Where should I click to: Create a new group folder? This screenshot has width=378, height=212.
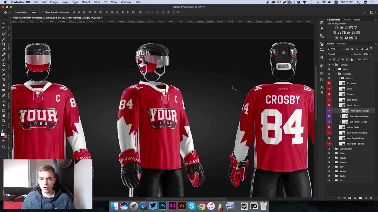tap(360, 198)
